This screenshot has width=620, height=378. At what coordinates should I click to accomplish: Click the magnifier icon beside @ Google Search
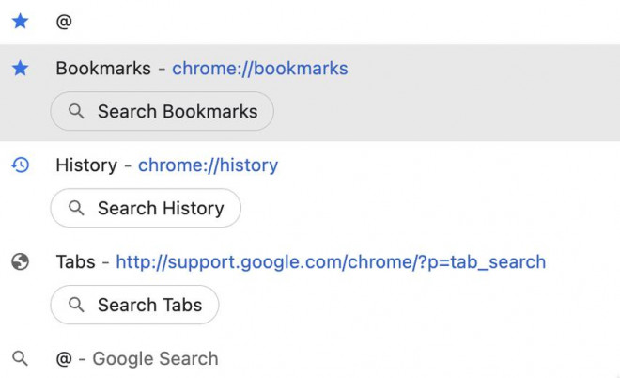20,358
